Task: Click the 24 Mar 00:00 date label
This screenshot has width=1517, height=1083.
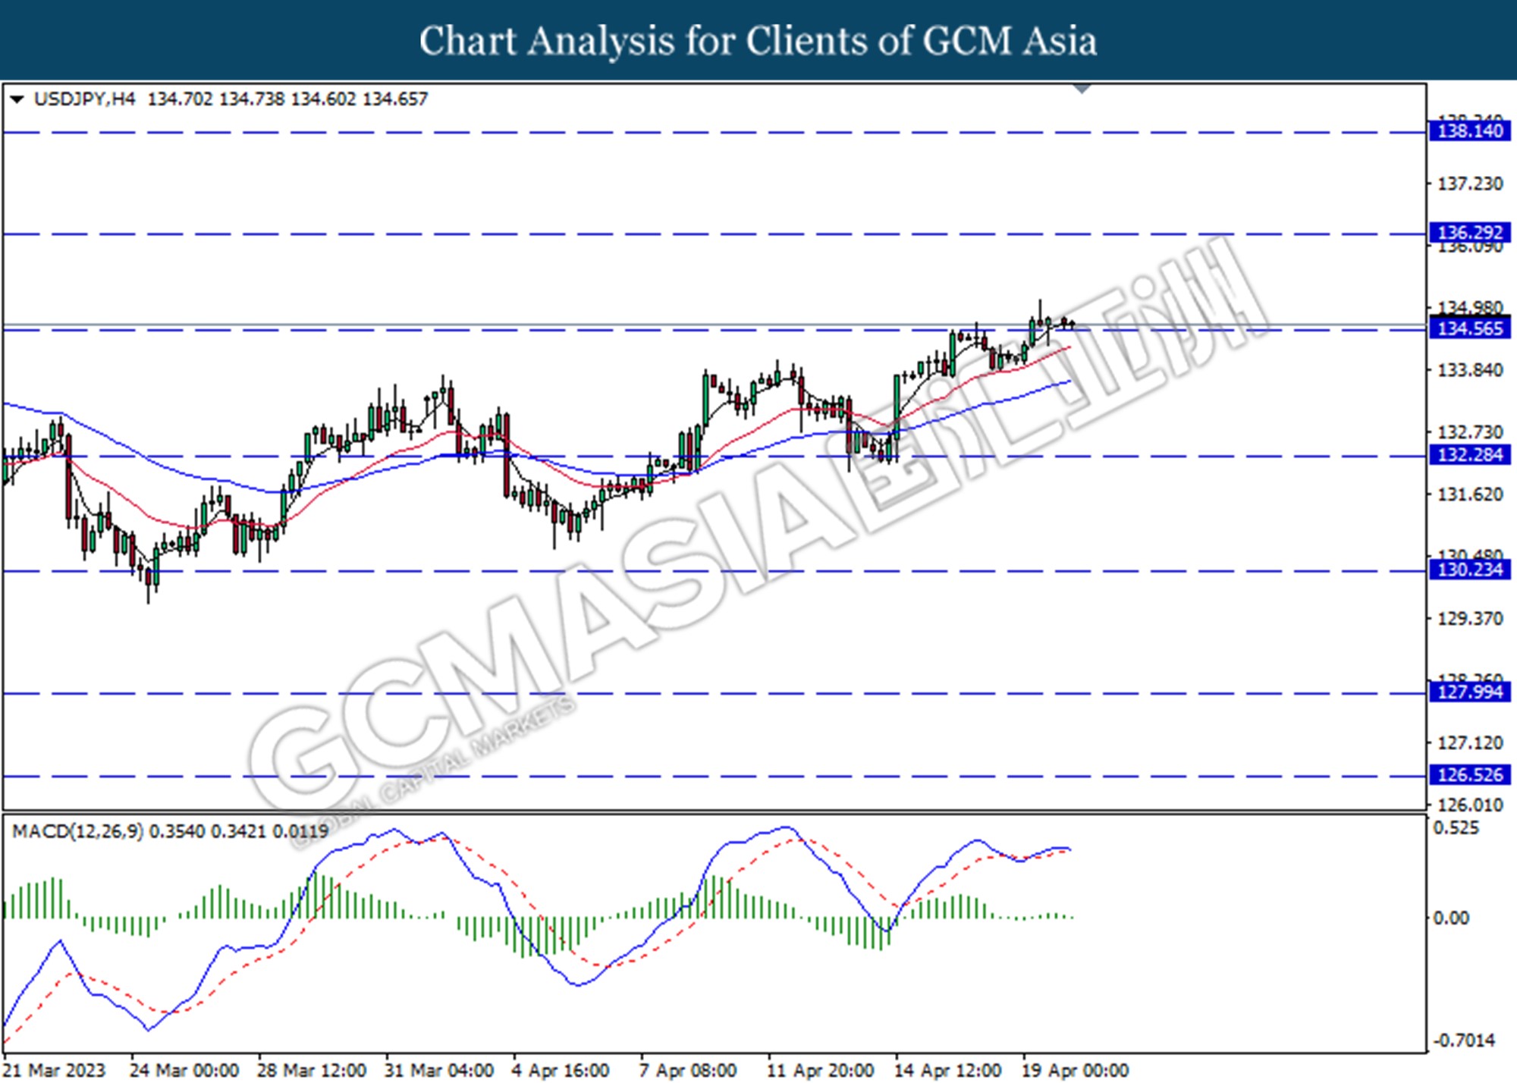Action: point(184,1071)
